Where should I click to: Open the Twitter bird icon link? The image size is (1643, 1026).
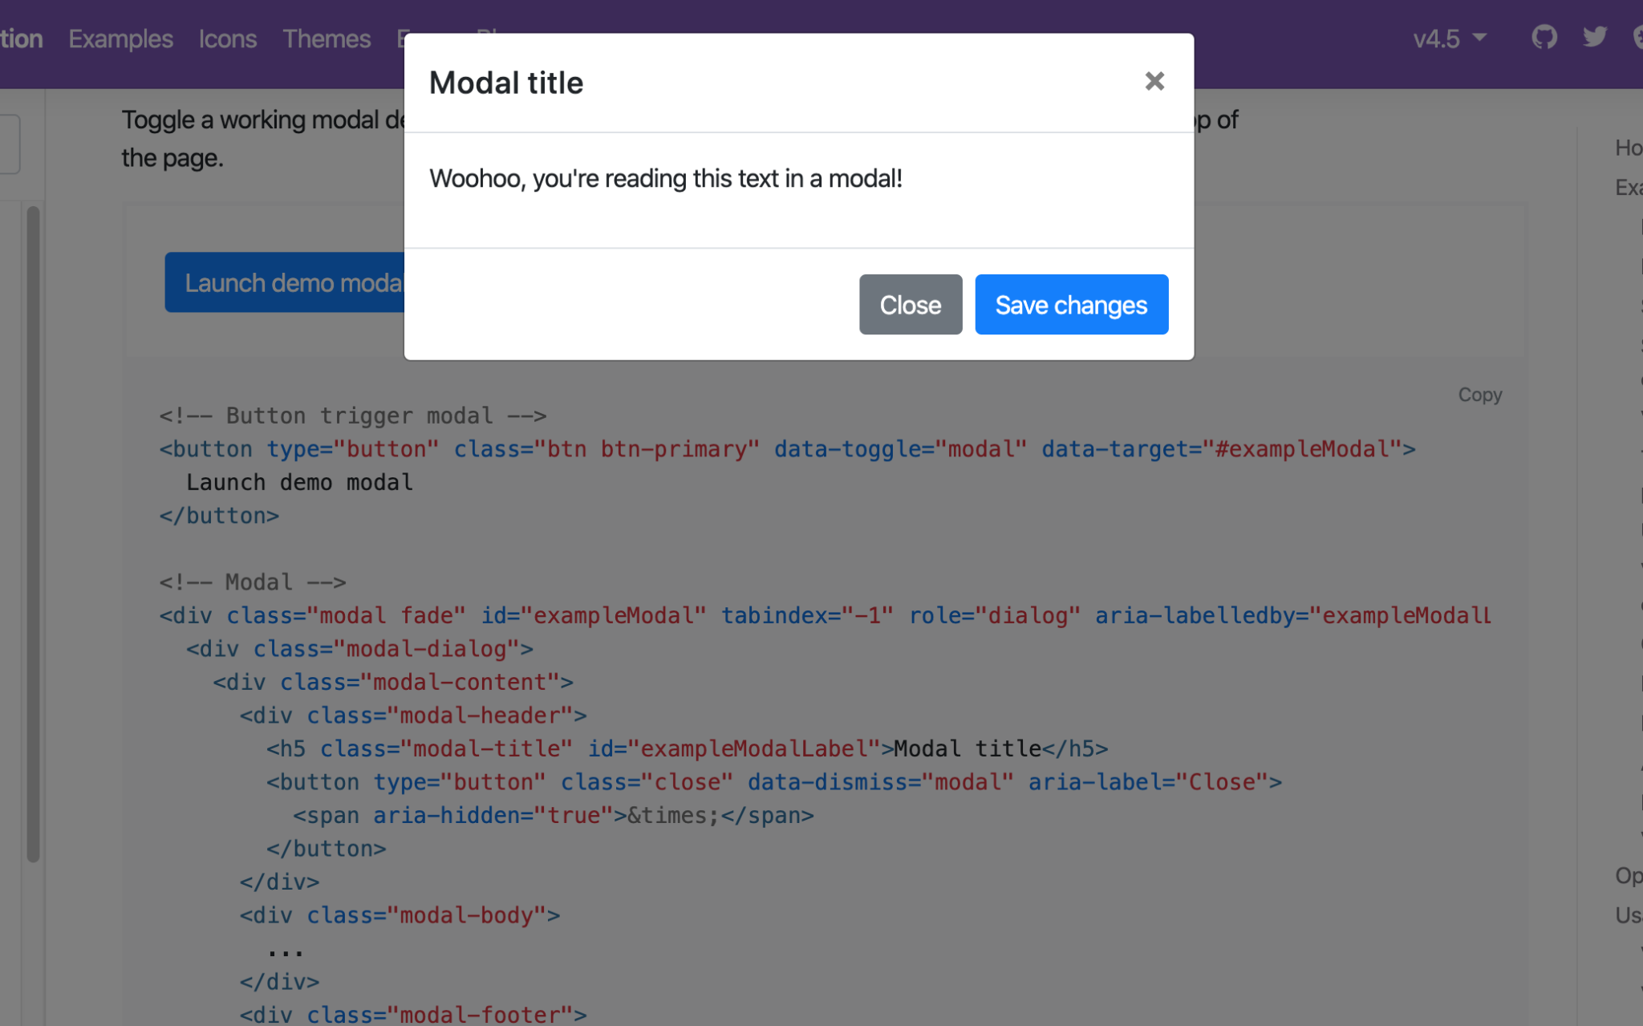[x=1594, y=38]
